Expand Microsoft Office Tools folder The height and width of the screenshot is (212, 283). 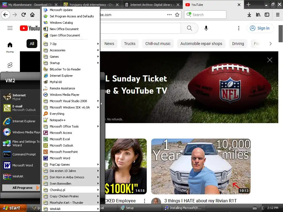point(70,126)
